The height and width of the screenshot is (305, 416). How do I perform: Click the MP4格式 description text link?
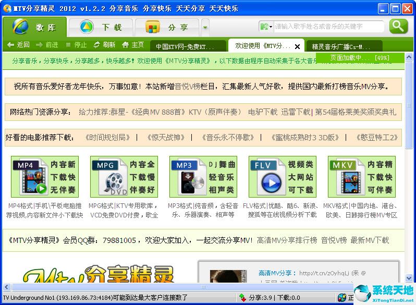point(45,210)
